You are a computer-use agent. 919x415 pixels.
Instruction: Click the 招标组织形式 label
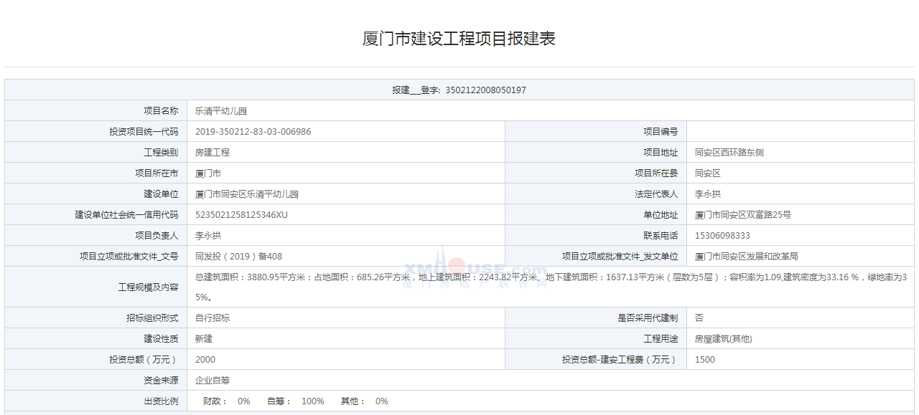tap(152, 318)
